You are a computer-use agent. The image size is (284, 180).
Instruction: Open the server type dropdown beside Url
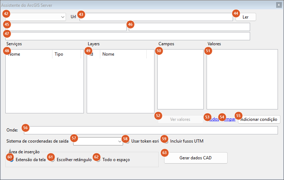coord(36,17)
